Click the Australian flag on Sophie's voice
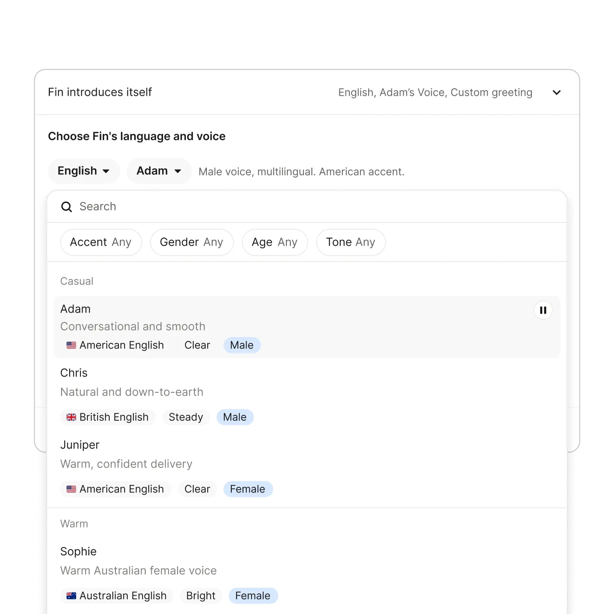This screenshot has width=614, height=614. (71, 596)
